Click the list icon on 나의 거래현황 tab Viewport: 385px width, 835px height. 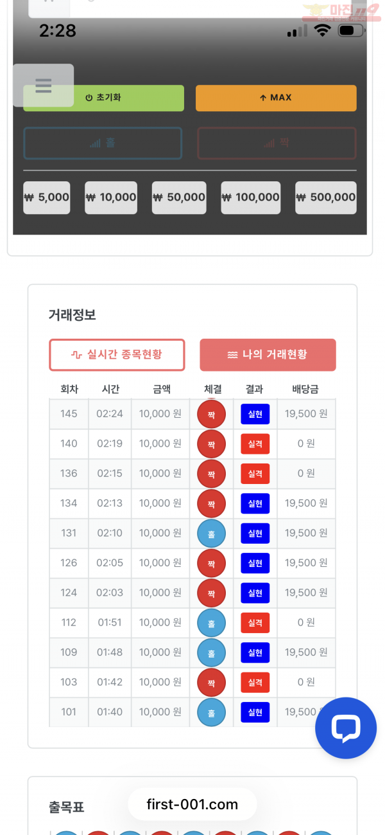click(x=232, y=354)
